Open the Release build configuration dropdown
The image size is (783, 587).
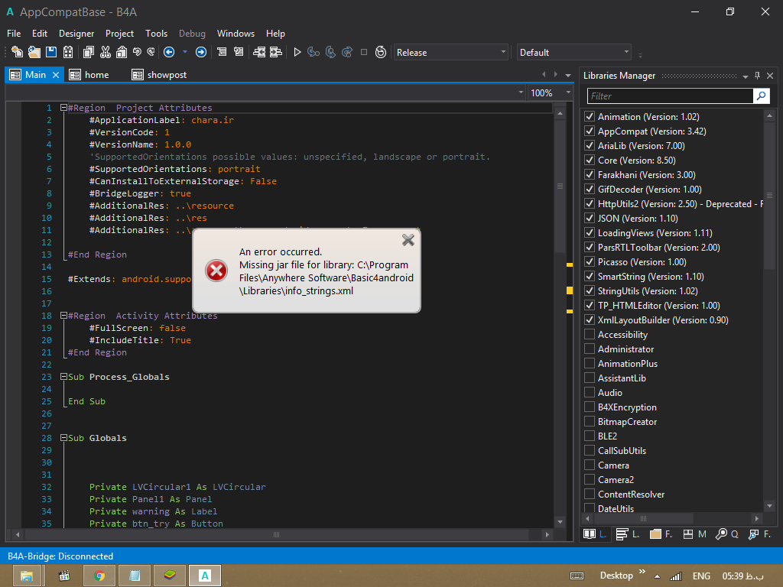tap(451, 52)
